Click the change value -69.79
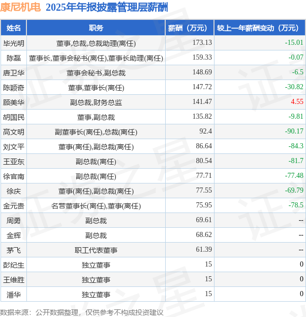306x317 pixels. [x=294, y=190]
